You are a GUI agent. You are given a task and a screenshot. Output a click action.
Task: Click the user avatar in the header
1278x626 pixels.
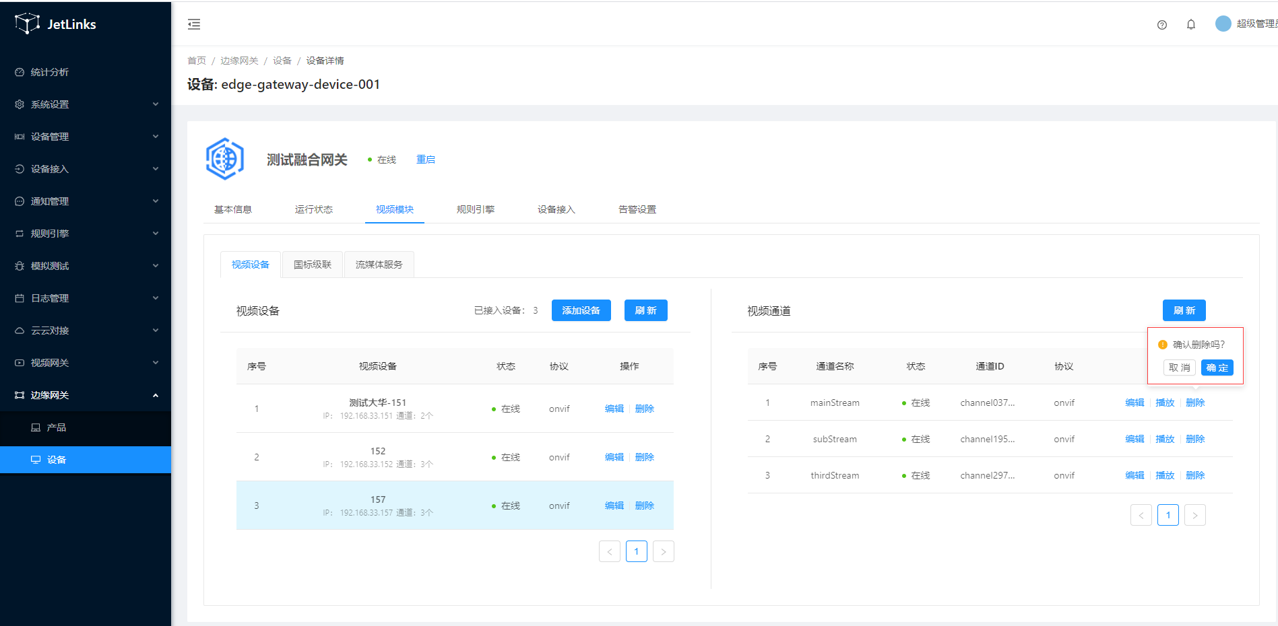point(1223,24)
